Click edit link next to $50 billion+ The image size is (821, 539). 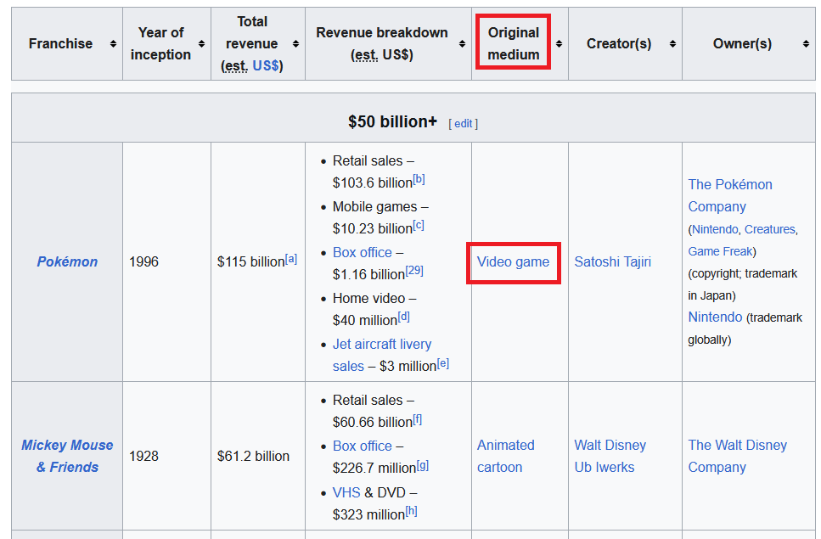pyautogui.click(x=464, y=123)
